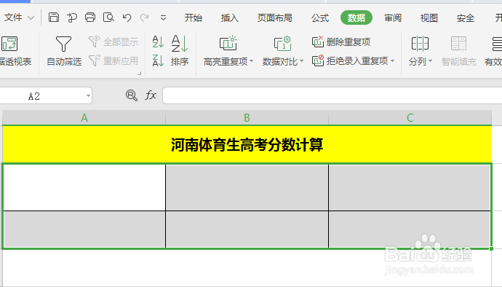Screen dimensions: 502x287
Task: Switch to the 页面布局 tab
Action: (x=275, y=18)
